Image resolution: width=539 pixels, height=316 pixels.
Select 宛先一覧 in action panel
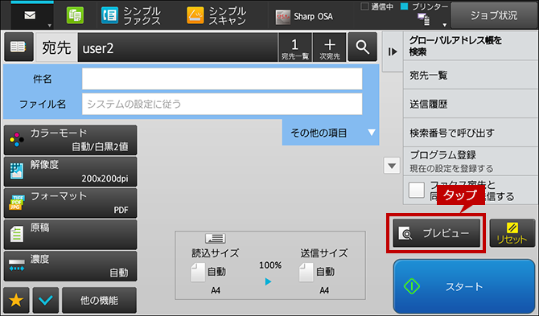471,76
